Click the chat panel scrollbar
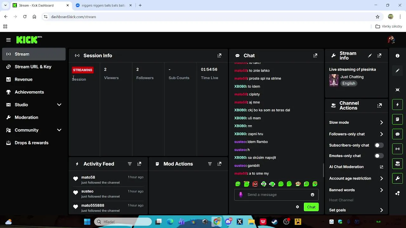The width and height of the screenshot is (406, 228). click(x=323, y=170)
